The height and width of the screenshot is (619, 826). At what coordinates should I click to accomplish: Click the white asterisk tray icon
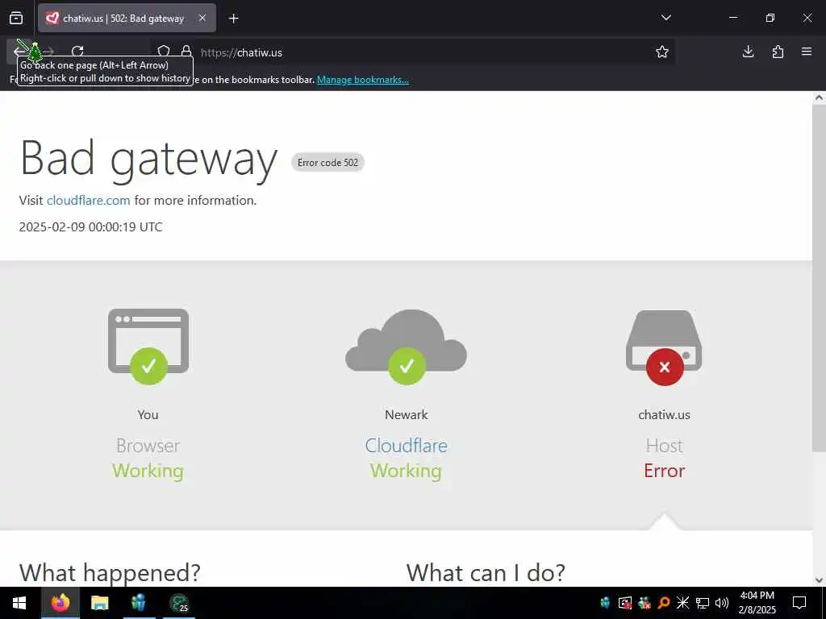(682, 603)
